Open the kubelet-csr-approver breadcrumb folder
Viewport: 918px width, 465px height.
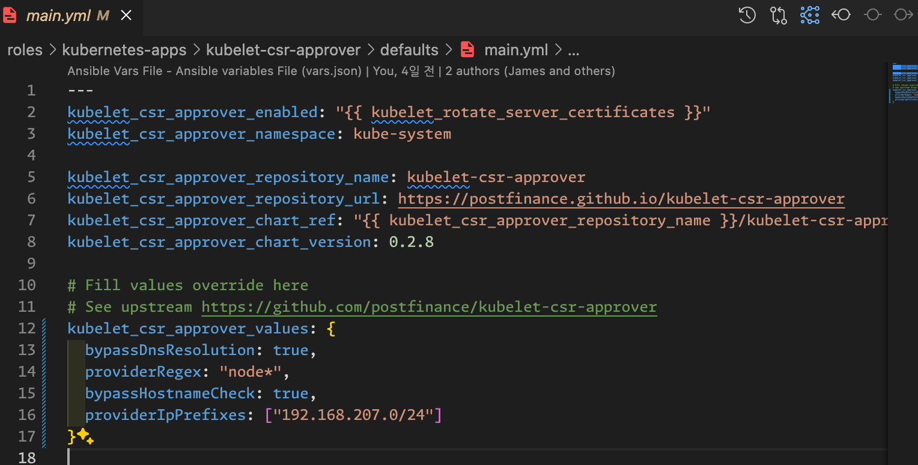(x=284, y=50)
